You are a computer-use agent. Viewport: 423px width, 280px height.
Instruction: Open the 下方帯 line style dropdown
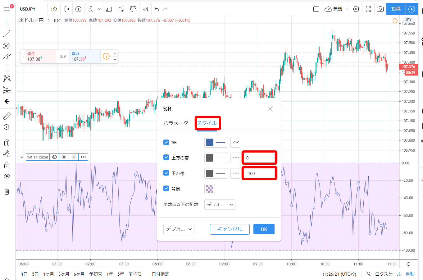[236, 173]
